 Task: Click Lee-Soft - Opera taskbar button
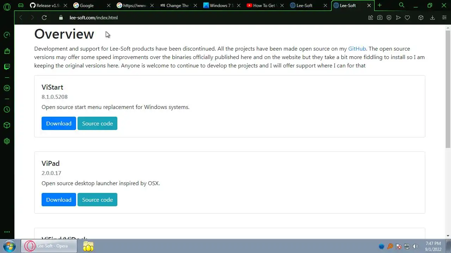coord(49,246)
